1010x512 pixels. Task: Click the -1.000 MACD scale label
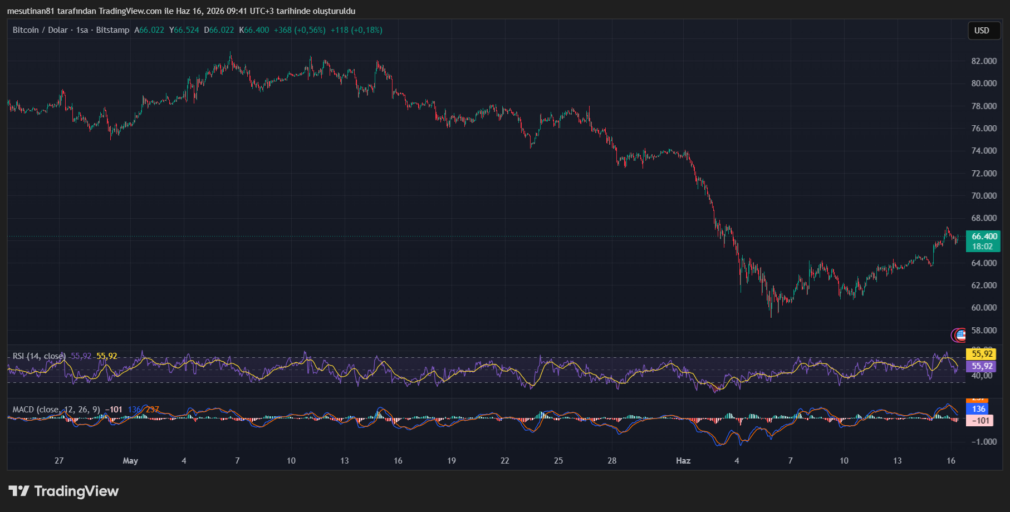click(984, 442)
